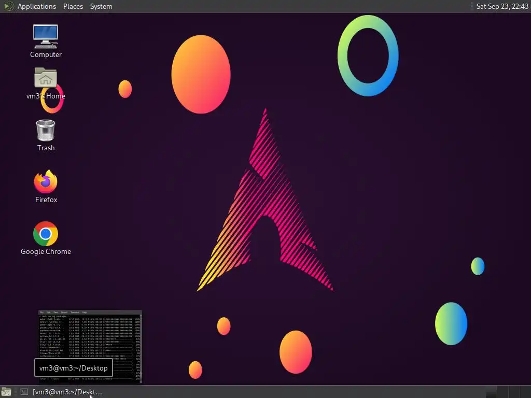Click the terminal window preview thumbnail
Viewport: 531px width, 398px height.
[90, 347]
